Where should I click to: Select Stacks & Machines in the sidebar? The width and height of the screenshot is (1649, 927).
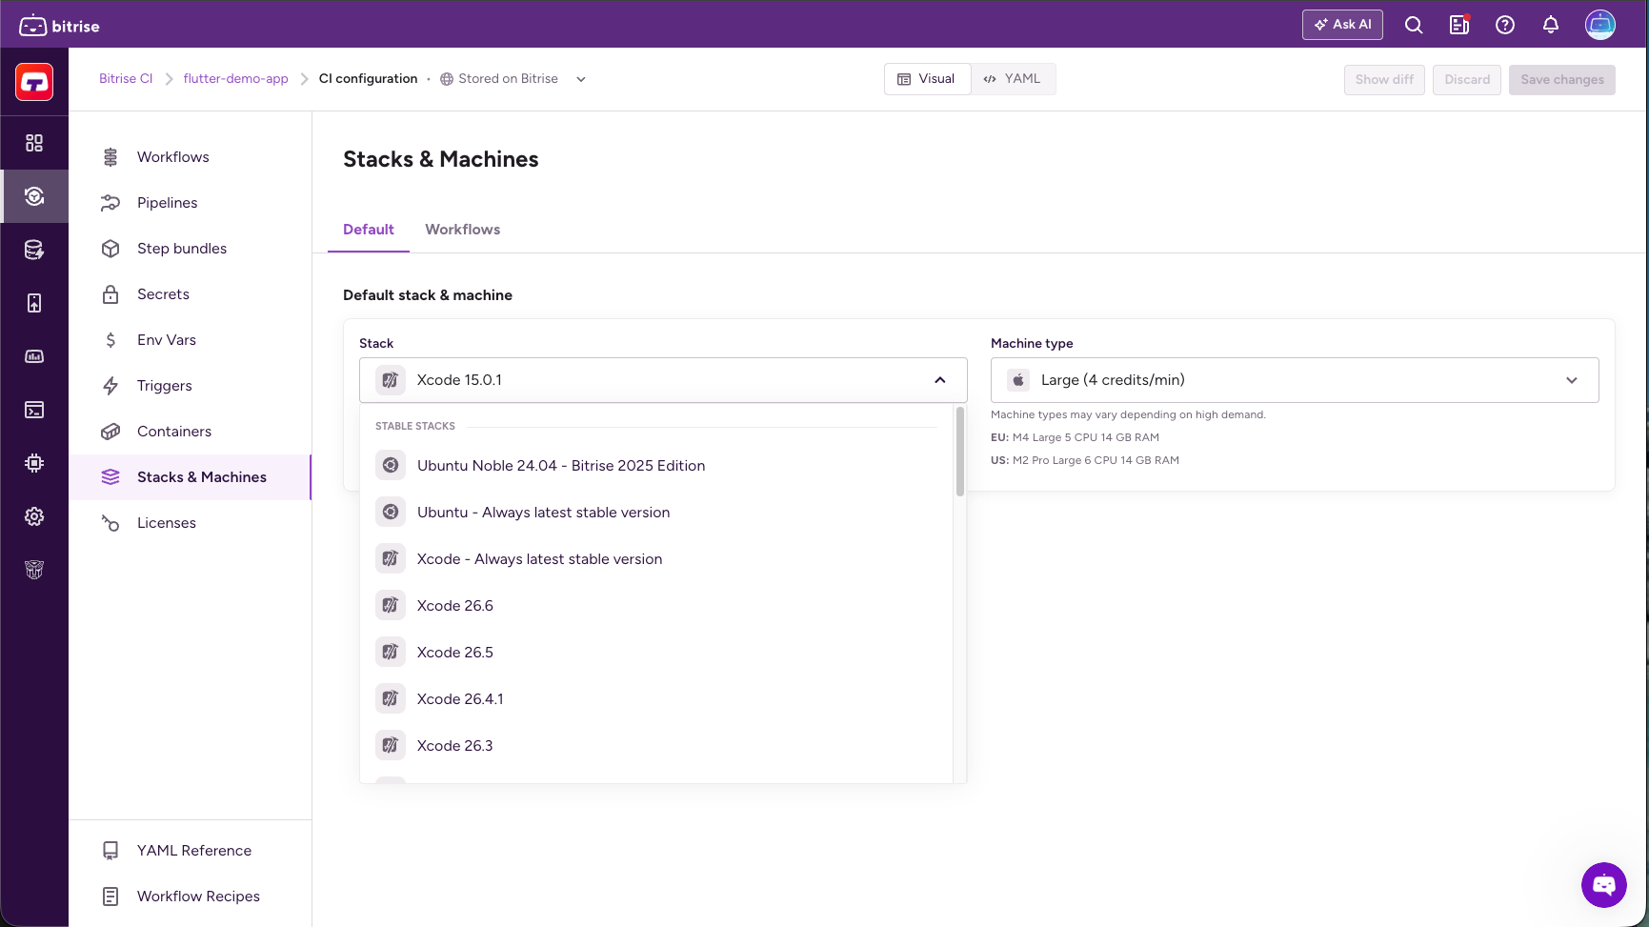pos(191,477)
